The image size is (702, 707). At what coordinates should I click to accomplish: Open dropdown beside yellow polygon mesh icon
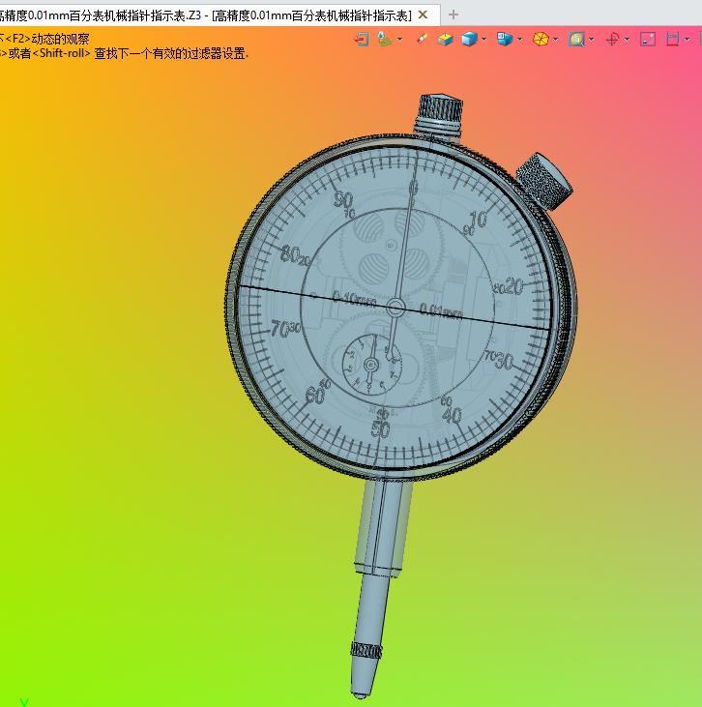[555, 40]
